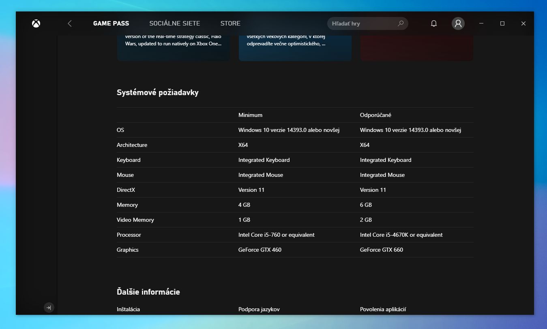Select minimum DirectX Version 11 value
Viewport: 547px width, 329px height.
(251, 190)
